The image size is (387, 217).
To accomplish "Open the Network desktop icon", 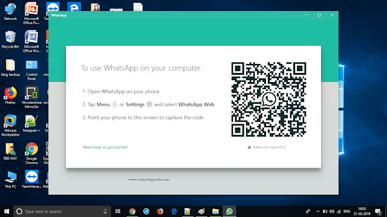I will point(10,11).
